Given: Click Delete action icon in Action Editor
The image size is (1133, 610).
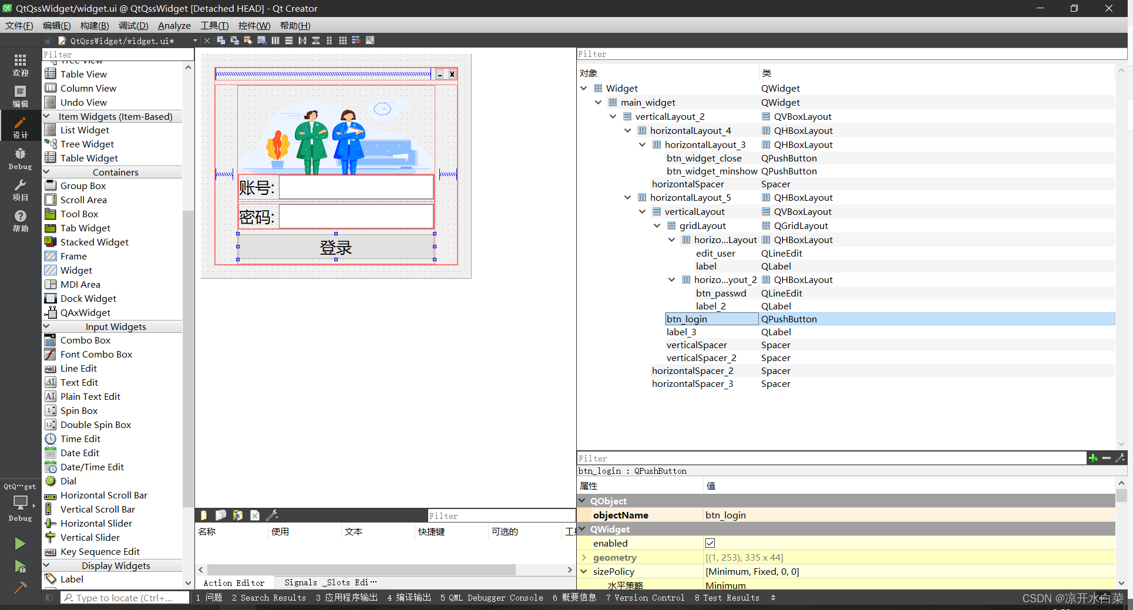Looking at the screenshot, I should pyautogui.click(x=255, y=515).
